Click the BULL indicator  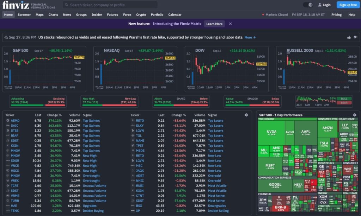point(344,99)
